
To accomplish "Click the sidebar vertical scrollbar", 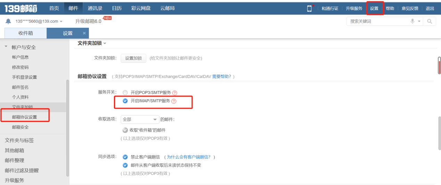I will pyautogui.click(x=67, y=128).
